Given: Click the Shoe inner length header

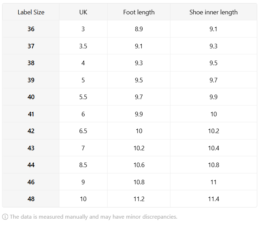Looking at the screenshot, I should 214,12.
